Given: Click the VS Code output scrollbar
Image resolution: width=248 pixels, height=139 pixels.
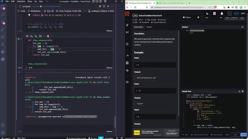Looking at the screenshot, I should point(115,122).
